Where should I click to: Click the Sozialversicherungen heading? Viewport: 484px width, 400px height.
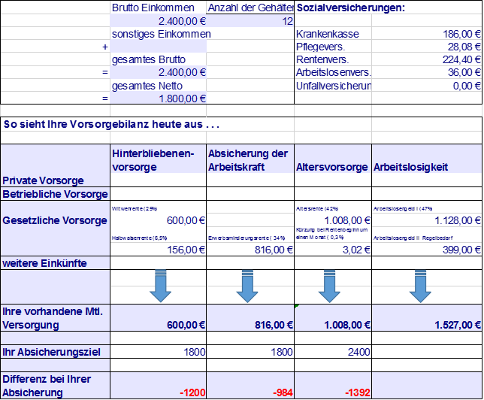[x=351, y=8]
